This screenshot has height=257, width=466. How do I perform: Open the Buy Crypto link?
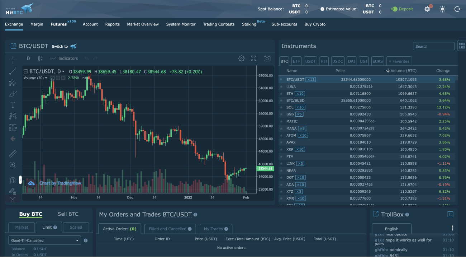pos(315,24)
